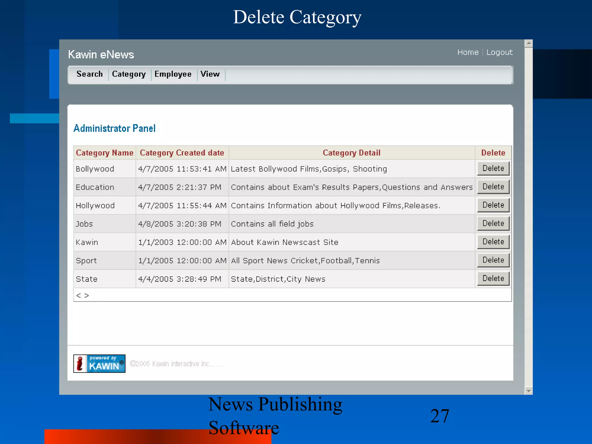The width and height of the screenshot is (592, 444).
Task: Delete the Kawin category
Action: (493, 242)
